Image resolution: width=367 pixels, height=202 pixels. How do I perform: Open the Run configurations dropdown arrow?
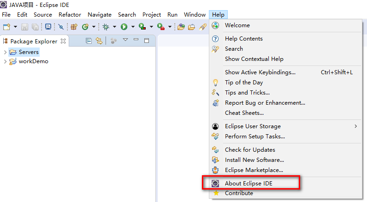point(133,27)
